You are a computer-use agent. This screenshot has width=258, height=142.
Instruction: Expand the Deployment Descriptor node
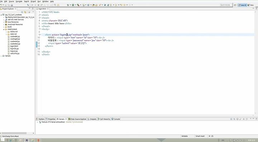pyautogui.click(x=4, y=17)
